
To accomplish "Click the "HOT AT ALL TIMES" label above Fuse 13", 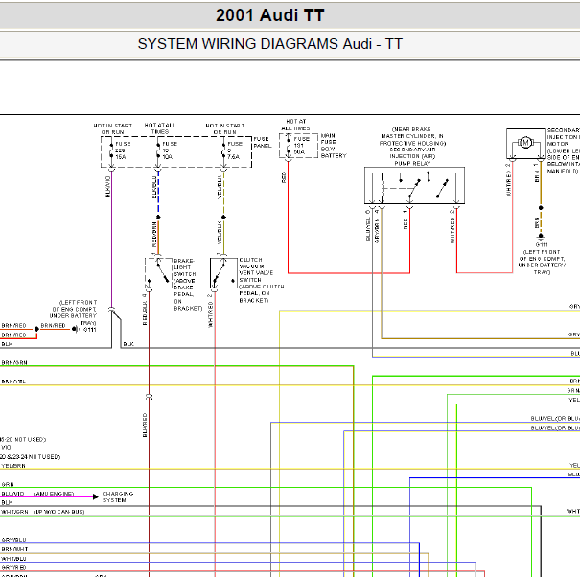I will point(160,128).
